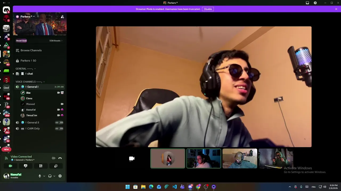
Task: Dismiss the Streamer Mode banner
Action: coord(336,9)
